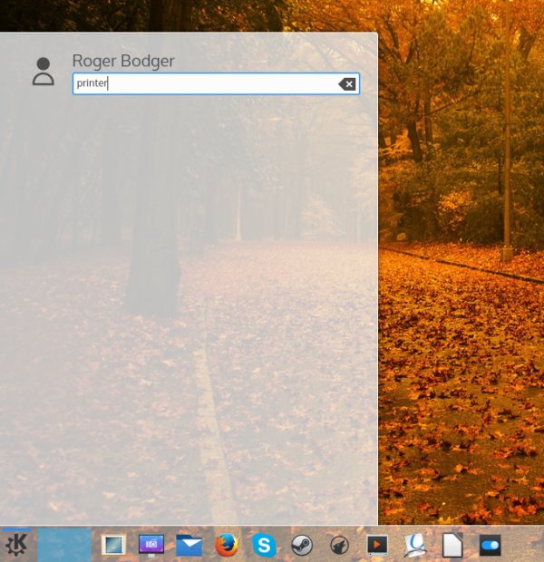Open Firefox from the taskbar
The height and width of the screenshot is (562, 544).
click(x=227, y=545)
